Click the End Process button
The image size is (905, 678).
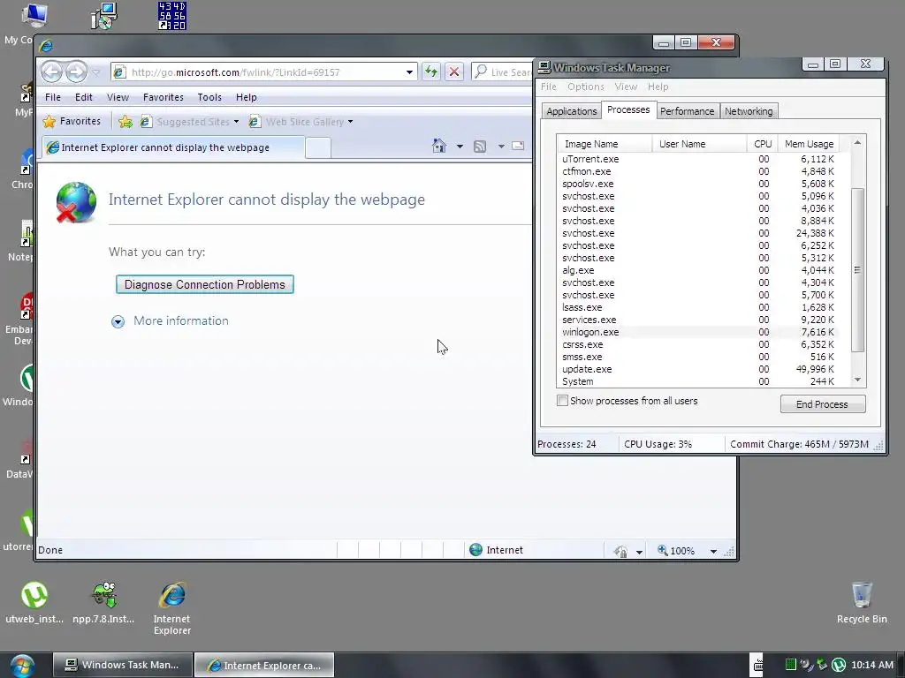[x=823, y=404]
